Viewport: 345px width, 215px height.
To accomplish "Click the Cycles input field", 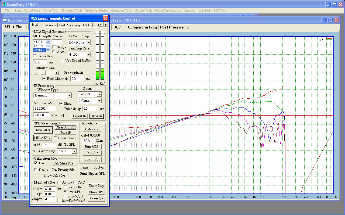I will point(57,42).
